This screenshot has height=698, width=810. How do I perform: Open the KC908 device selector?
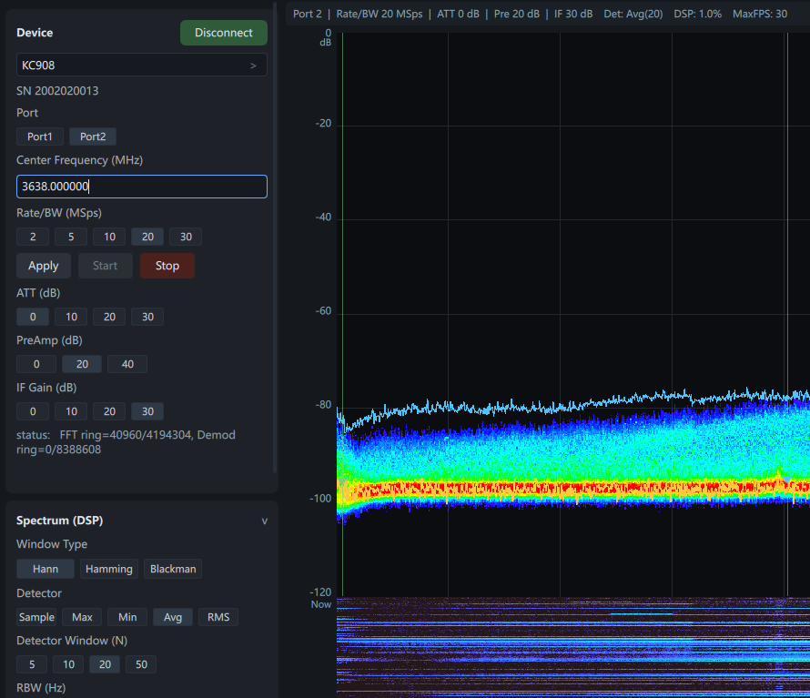(x=141, y=65)
